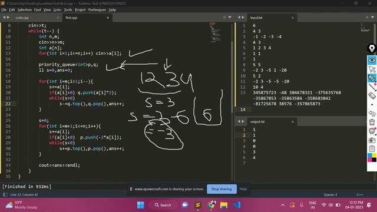Image resolution: width=377 pixels, height=212 pixels.
Task: Open the View menu
Action: [47, 10]
